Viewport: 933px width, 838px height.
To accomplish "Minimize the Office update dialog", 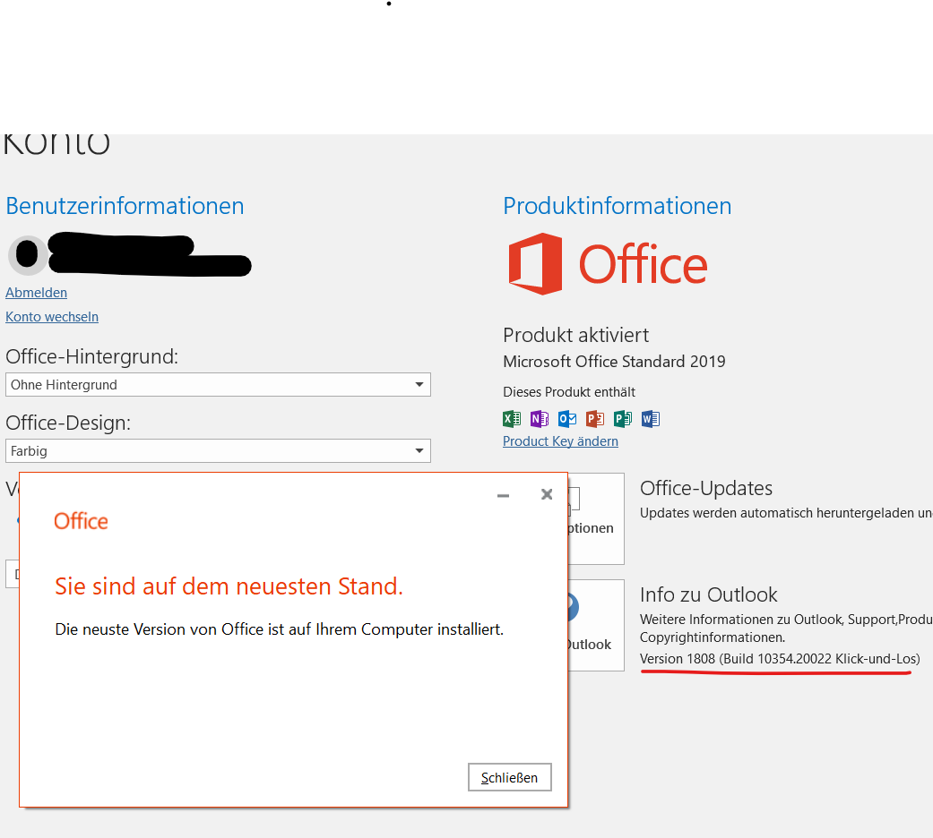I will [504, 495].
